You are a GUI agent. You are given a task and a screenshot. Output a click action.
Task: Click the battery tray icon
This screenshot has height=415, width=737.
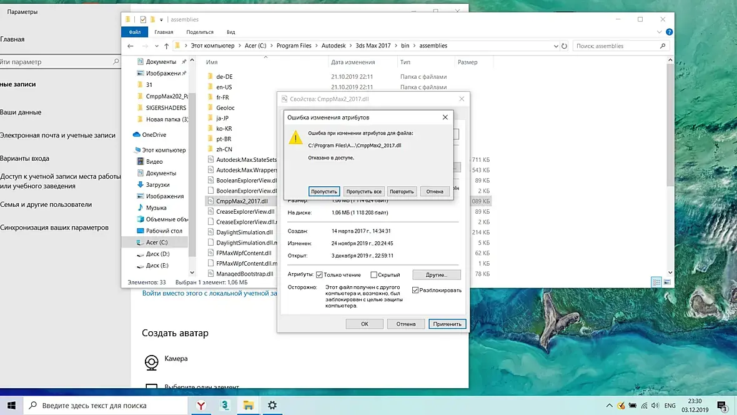pyautogui.click(x=633, y=406)
